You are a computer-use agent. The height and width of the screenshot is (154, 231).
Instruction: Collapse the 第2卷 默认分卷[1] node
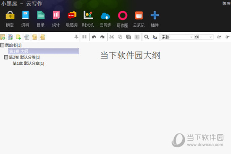[x=6, y=57]
